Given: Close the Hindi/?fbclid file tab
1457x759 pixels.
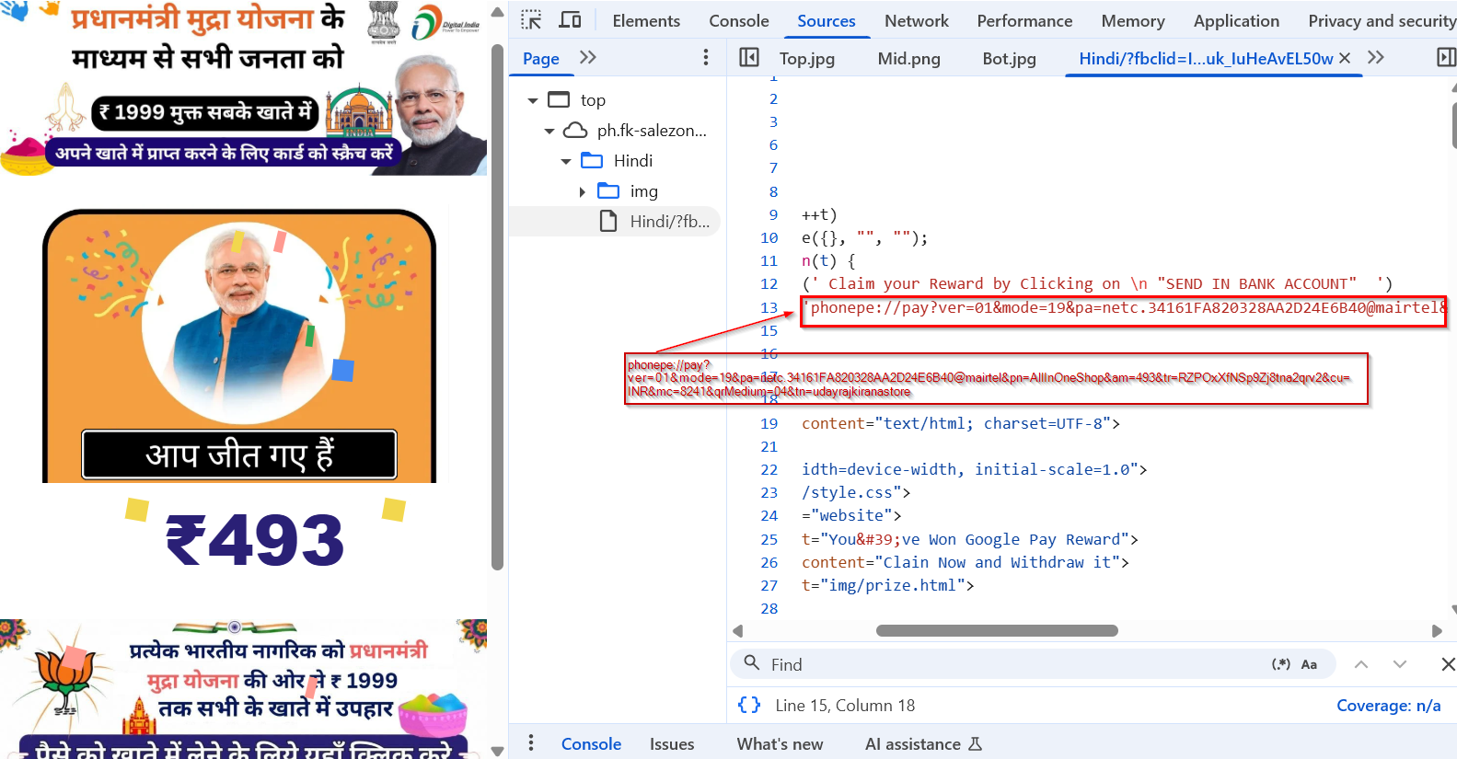Looking at the screenshot, I should tap(1345, 58).
